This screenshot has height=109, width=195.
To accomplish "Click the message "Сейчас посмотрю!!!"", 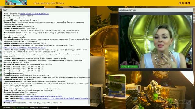I will coord(19,94).
